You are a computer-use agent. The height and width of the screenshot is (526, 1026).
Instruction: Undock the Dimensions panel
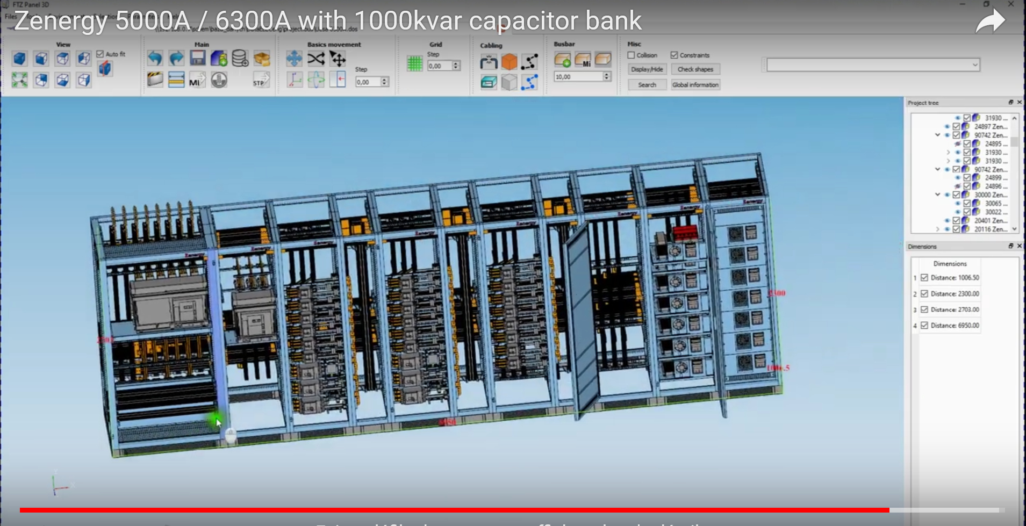(x=1010, y=246)
